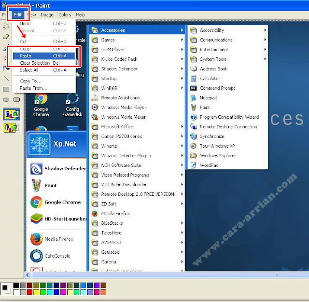Screen dimensions: 309x302
Task: Click the Remote Desktop Connection icon
Action: 194,126
